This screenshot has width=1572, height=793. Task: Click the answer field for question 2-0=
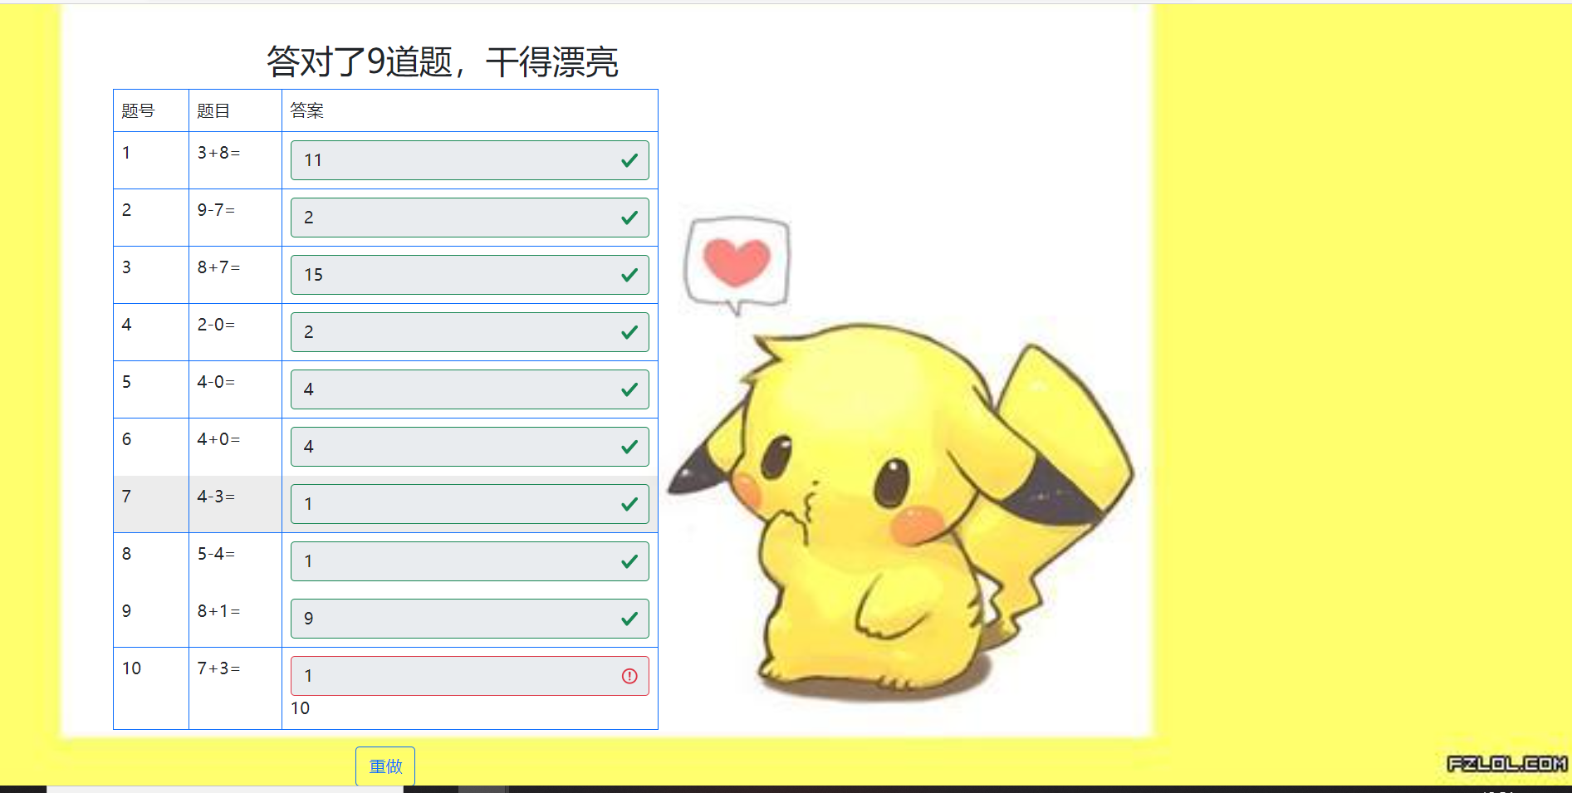coord(470,332)
